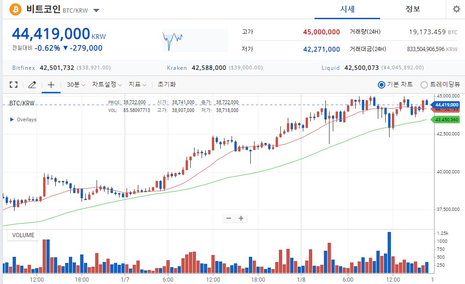Click the ▼-279,000 change amount

tap(83, 48)
